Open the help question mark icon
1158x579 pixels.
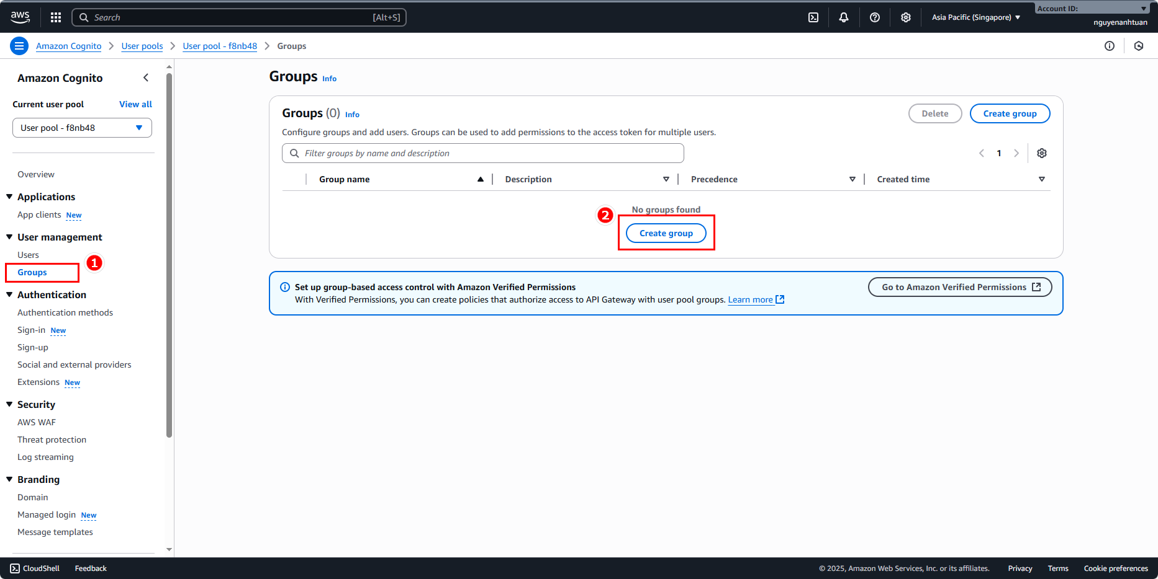pyautogui.click(x=875, y=17)
